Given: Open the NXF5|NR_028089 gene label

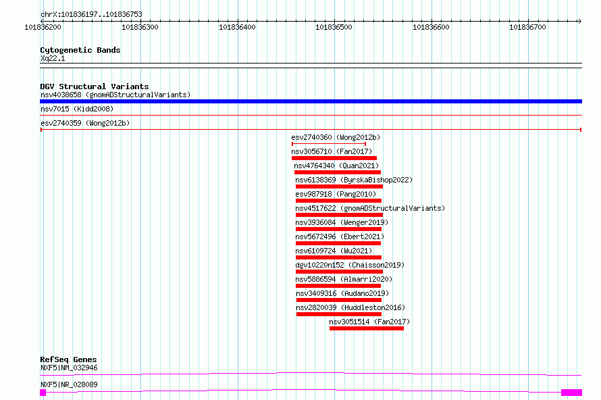Looking at the screenshot, I should [x=69, y=384].
